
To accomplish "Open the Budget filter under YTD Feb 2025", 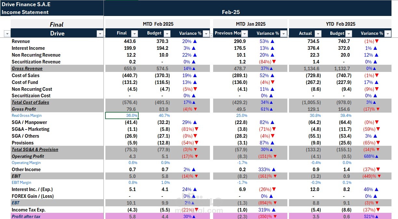I will (x=349, y=34).
